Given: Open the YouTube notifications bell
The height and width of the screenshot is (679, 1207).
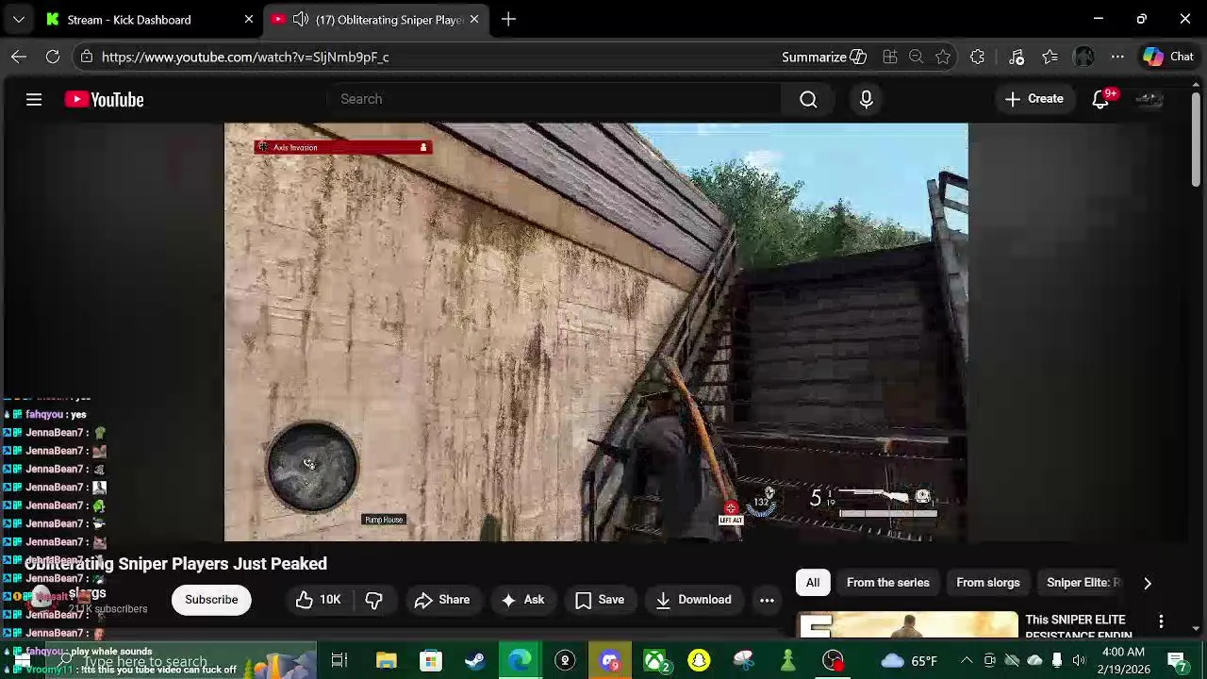Looking at the screenshot, I should click(x=1100, y=99).
